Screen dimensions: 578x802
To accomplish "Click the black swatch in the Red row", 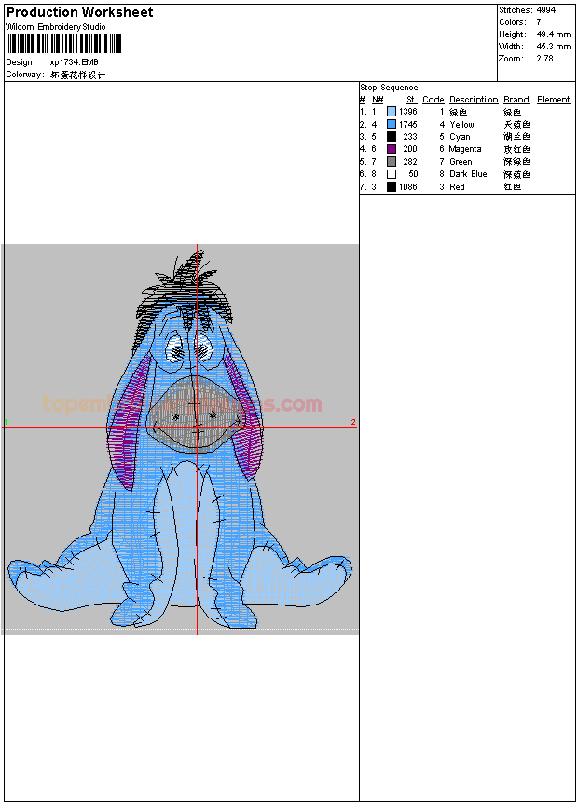I will (x=392, y=186).
